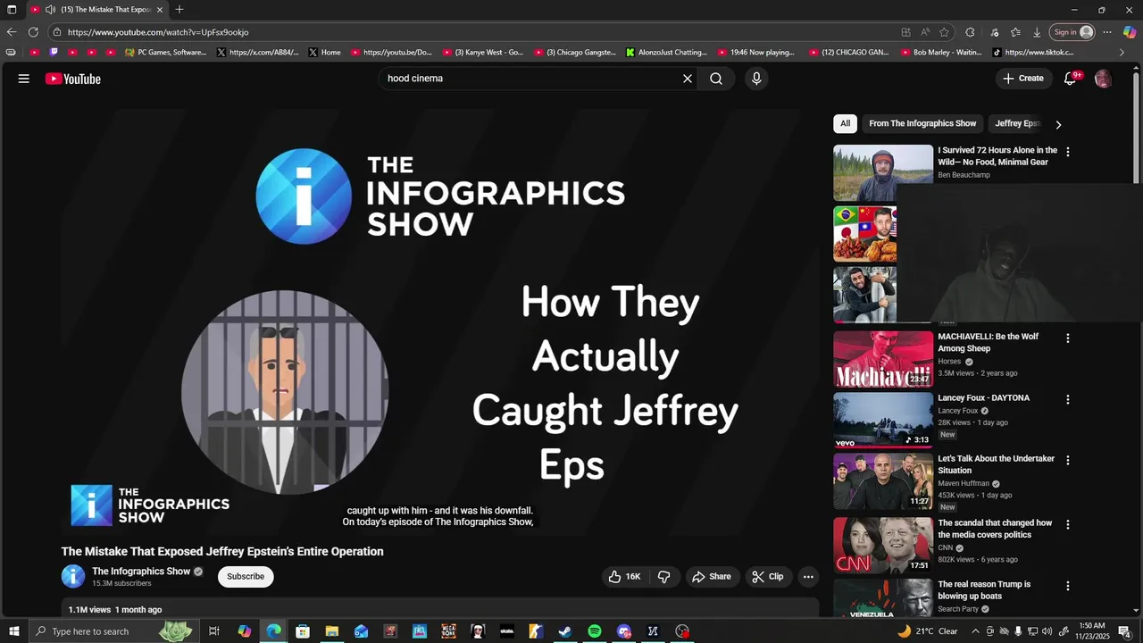1143x643 pixels.
Task: Open Task View on taskbar
Action: (214, 631)
